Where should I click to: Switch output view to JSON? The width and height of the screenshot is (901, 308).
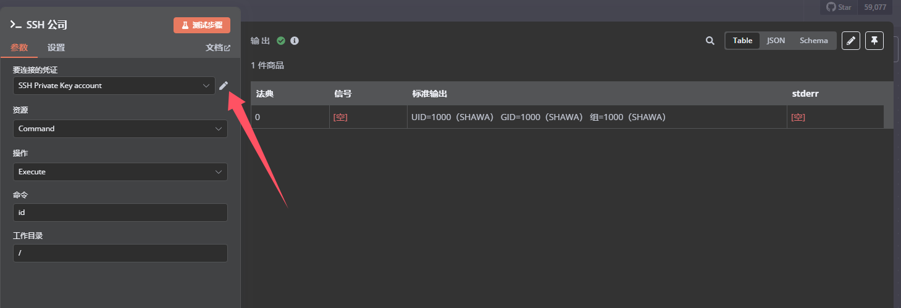pos(776,41)
